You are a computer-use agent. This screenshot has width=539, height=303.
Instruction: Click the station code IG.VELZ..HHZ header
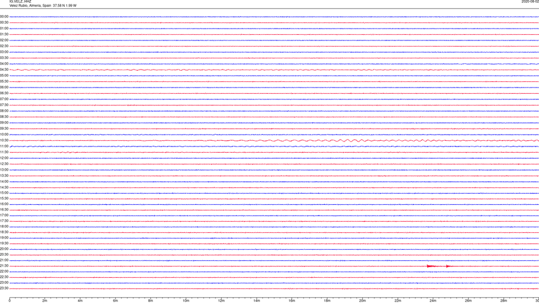[x=20, y=2]
